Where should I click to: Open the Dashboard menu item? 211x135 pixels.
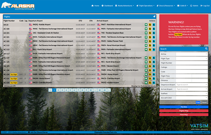pos(107,6)
